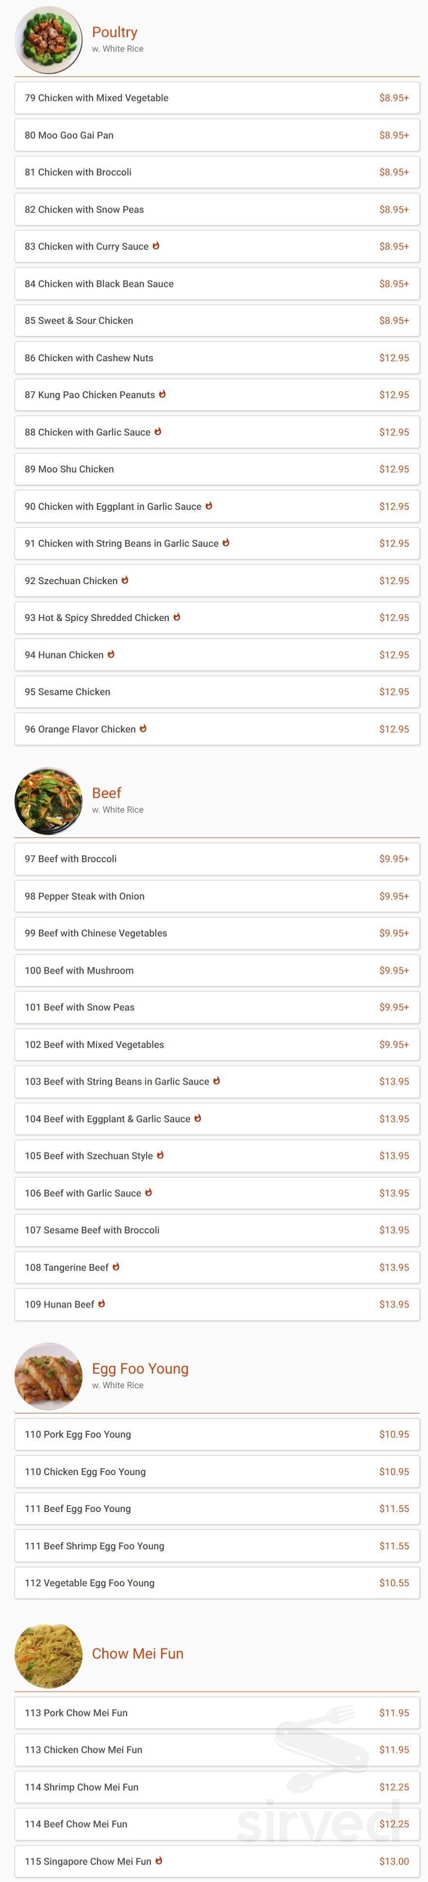Click the Beef with Broccoli menu entry
Image resolution: width=428 pixels, height=1882 pixels.
[214, 859]
